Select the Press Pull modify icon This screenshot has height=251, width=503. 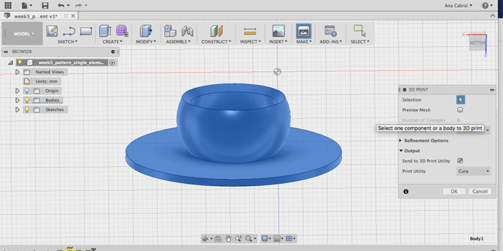tap(145, 31)
